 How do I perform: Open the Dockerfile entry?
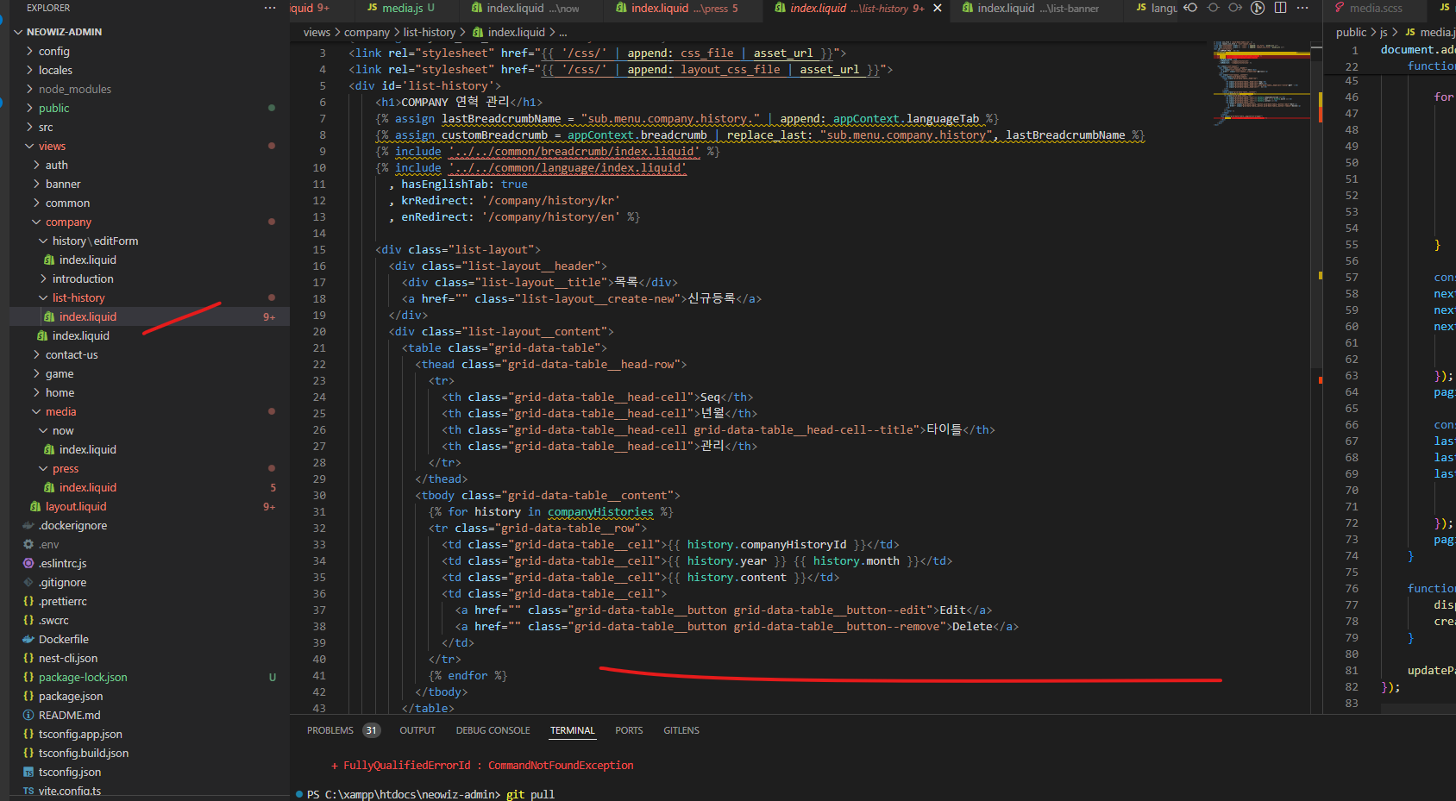[x=149, y=639]
